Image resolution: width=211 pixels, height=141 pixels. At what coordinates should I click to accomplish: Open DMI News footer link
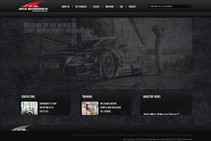[121, 135]
